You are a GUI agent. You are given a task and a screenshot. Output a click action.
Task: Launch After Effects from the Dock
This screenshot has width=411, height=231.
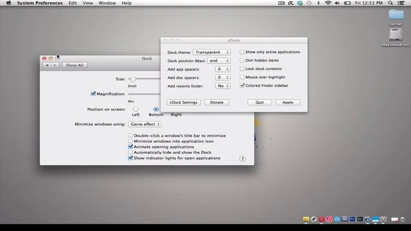pos(345,219)
